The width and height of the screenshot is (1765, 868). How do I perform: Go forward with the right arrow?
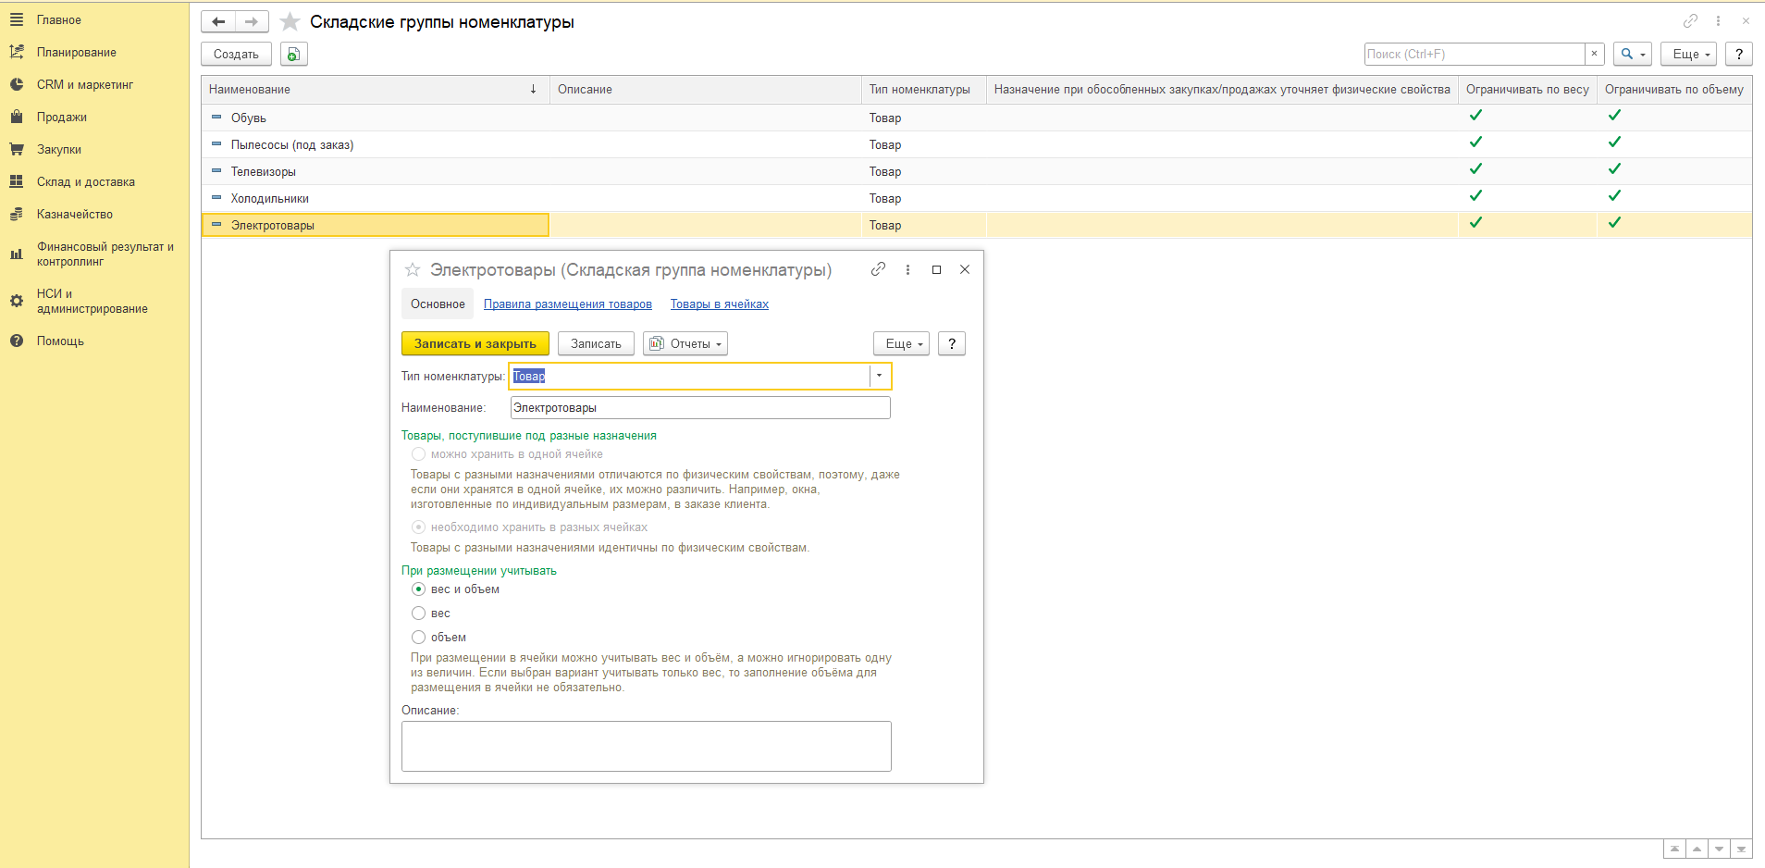(x=252, y=21)
